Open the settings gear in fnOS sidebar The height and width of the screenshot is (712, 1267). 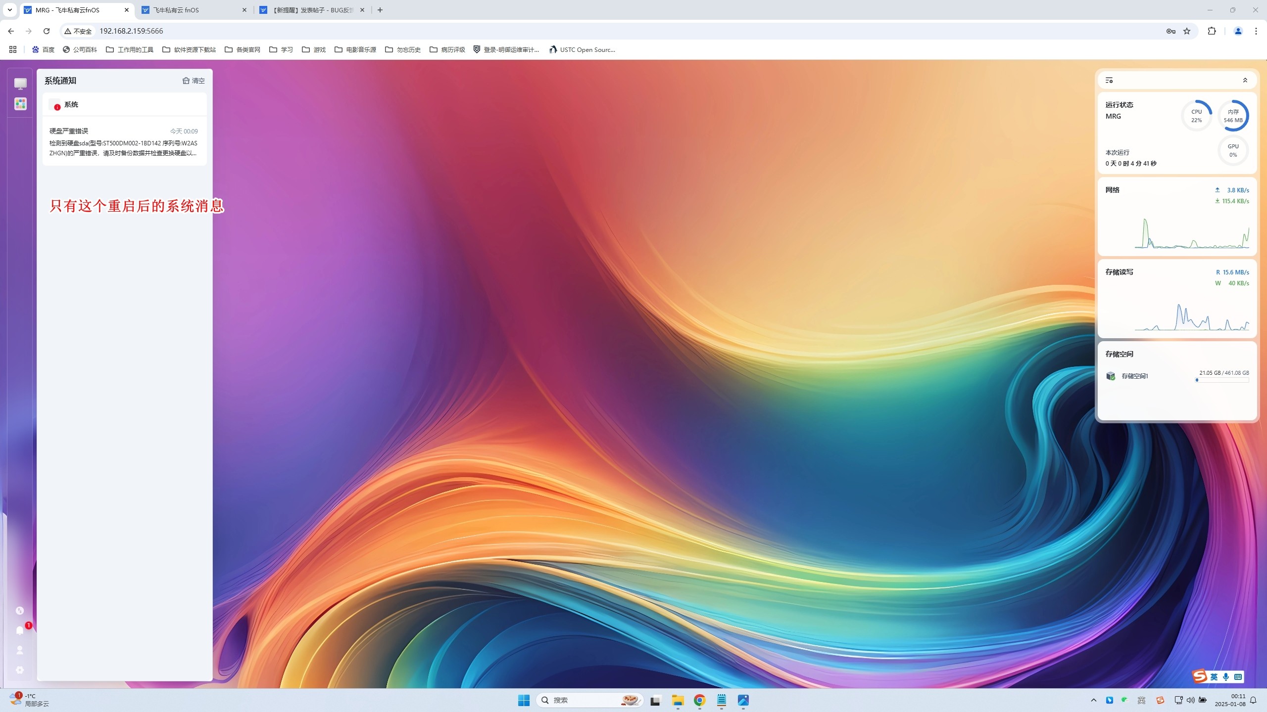point(20,670)
